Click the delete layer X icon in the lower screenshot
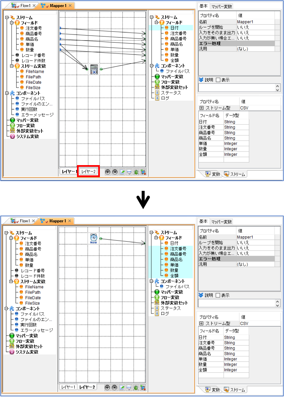284x397 pixels. click(114, 388)
